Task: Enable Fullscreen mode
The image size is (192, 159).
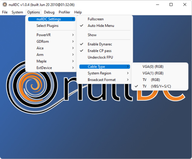Action: (105, 19)
